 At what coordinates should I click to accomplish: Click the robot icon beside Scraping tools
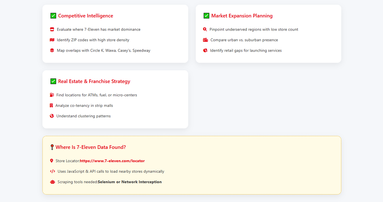53,182
